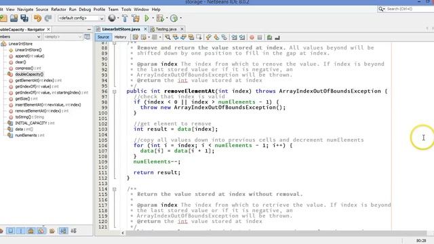Image resolution: width=434 pixels, height=244 pixels.
Task: Click the Last Edit icon in editor toolbar
Action: click(136, 37)
